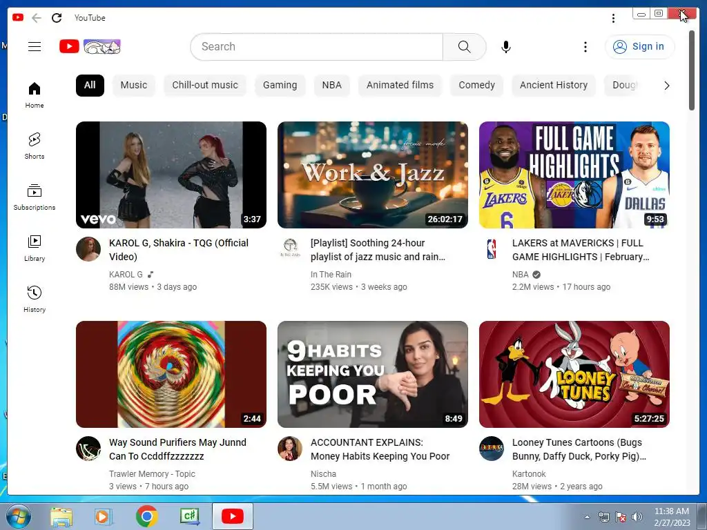707x530 pixels.
Task: Open Library in sidebar
Action: [x=35, y=248]
